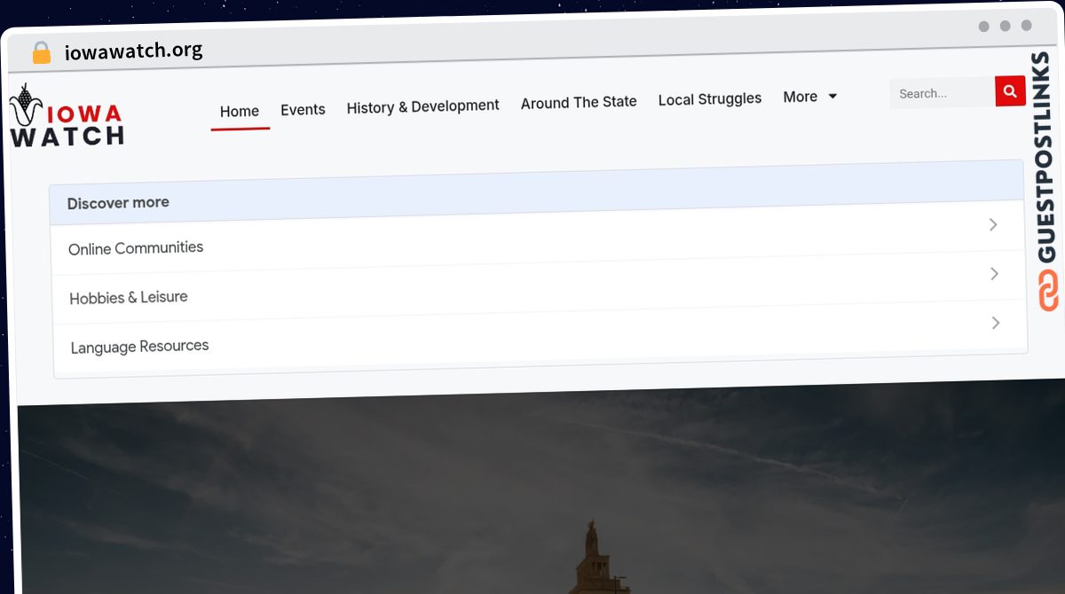Click the Iowa Watch corn logo
This screenshot has width=1065, height=594.
pos(67,116)
